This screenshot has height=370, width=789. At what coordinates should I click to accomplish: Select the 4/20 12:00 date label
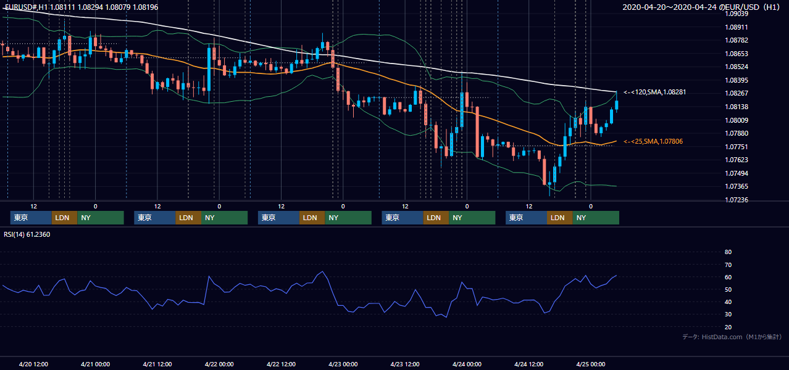[x=33, y=364]
